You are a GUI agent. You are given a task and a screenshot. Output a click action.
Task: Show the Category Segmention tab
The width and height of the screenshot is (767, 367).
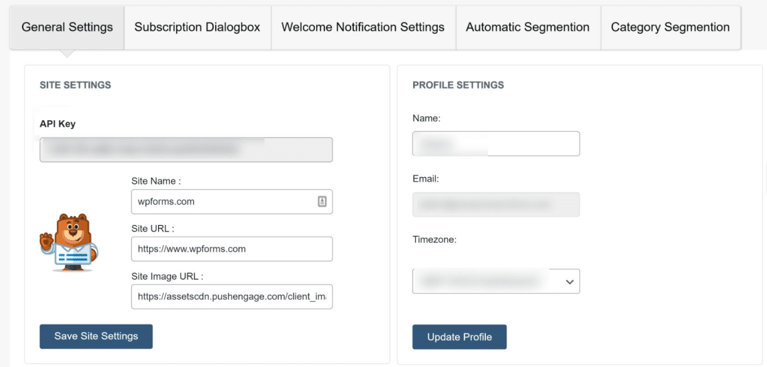(x=670, y=28)
